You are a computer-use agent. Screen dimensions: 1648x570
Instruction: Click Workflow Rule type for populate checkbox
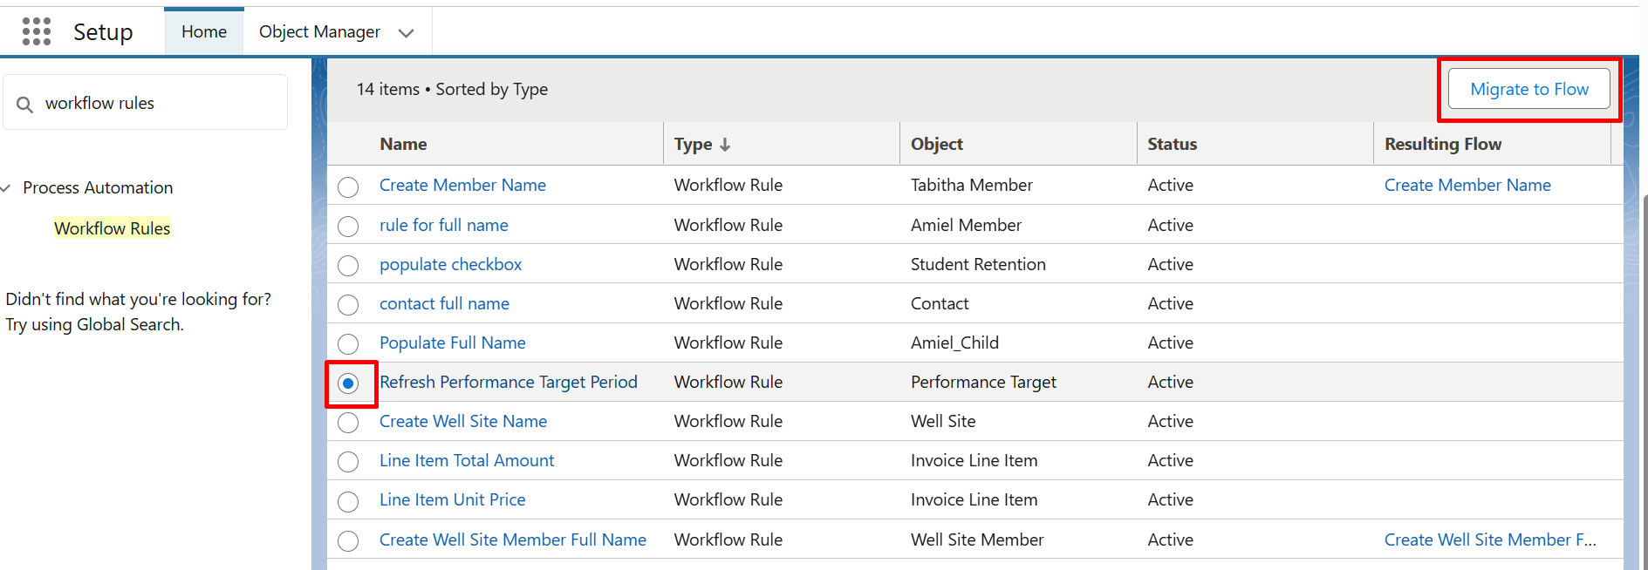[x=728, y=264]
